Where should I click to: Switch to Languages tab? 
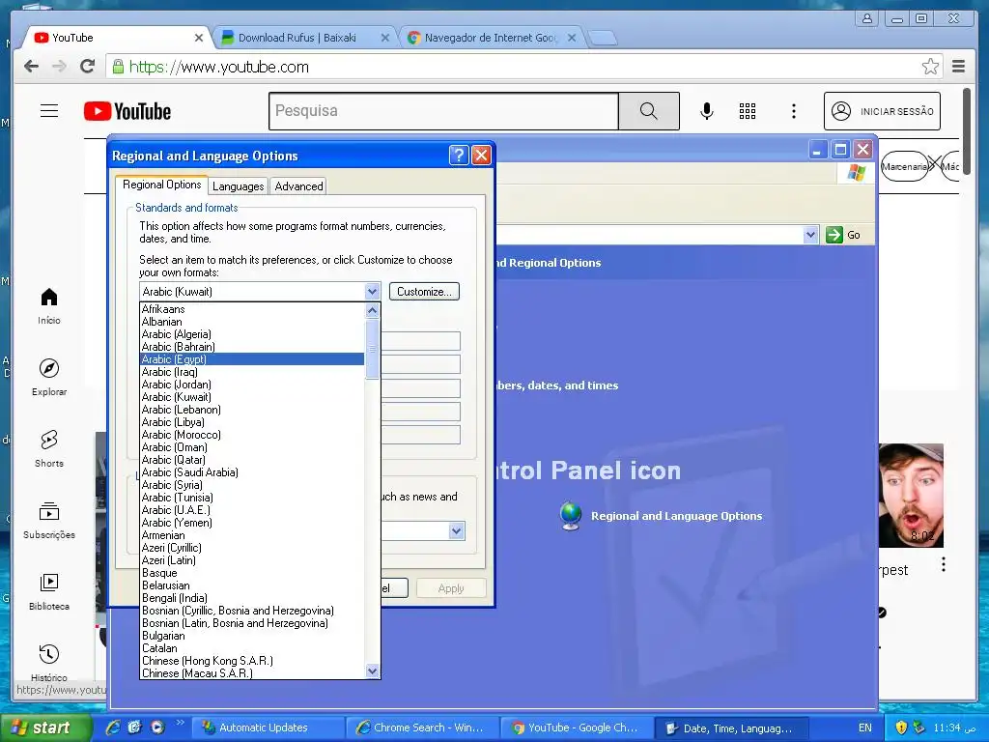(x=238, y=186)
